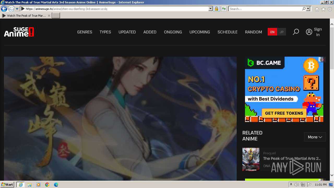The image size is (334, 188).
Task: Open the ONGOING page
Action: pos(173,32)
